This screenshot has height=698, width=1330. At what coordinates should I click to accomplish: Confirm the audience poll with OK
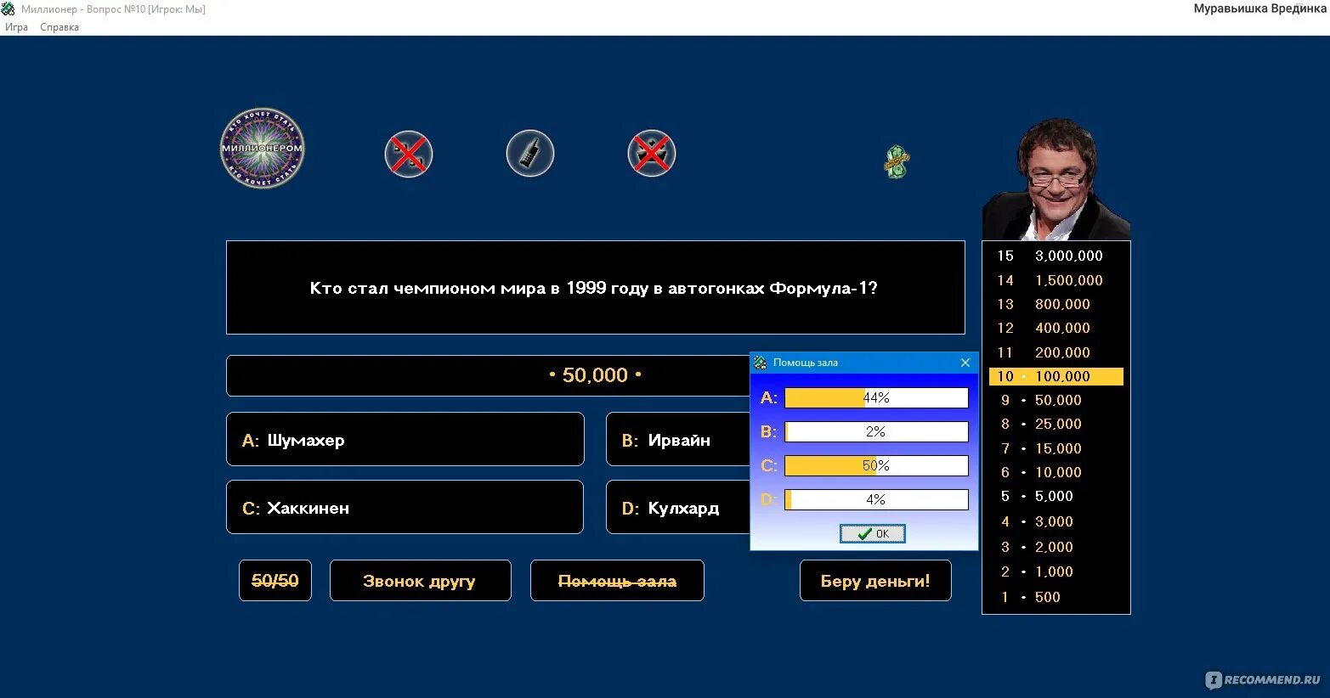tap(873, 533)
